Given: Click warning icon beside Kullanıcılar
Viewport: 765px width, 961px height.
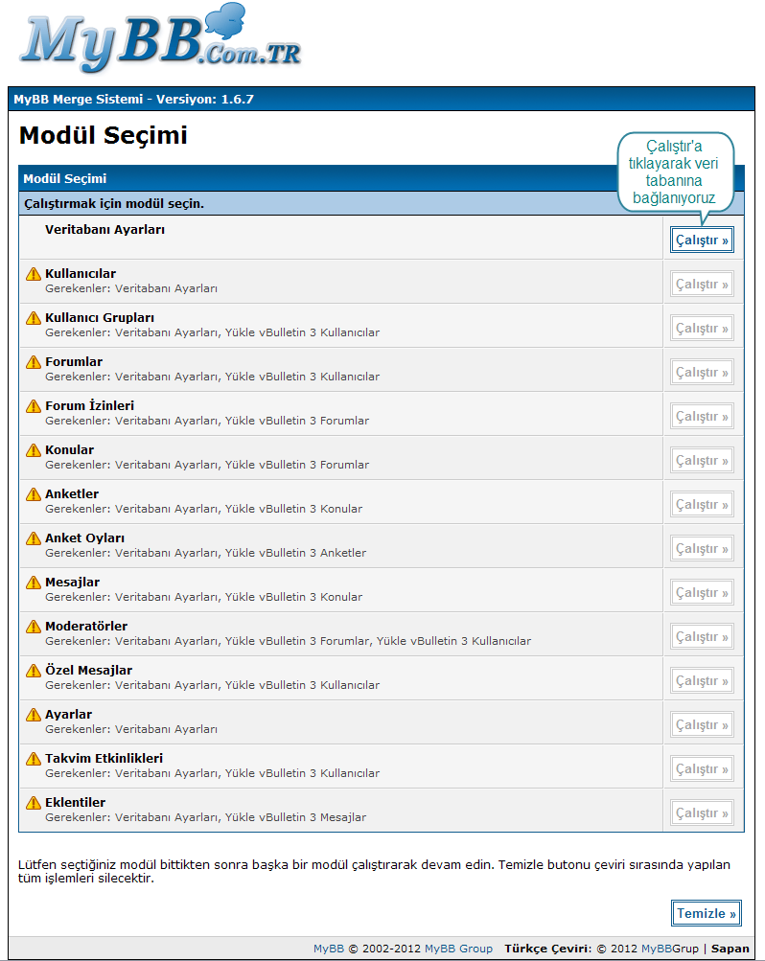Looking at the screenshot, I should 34,274.
